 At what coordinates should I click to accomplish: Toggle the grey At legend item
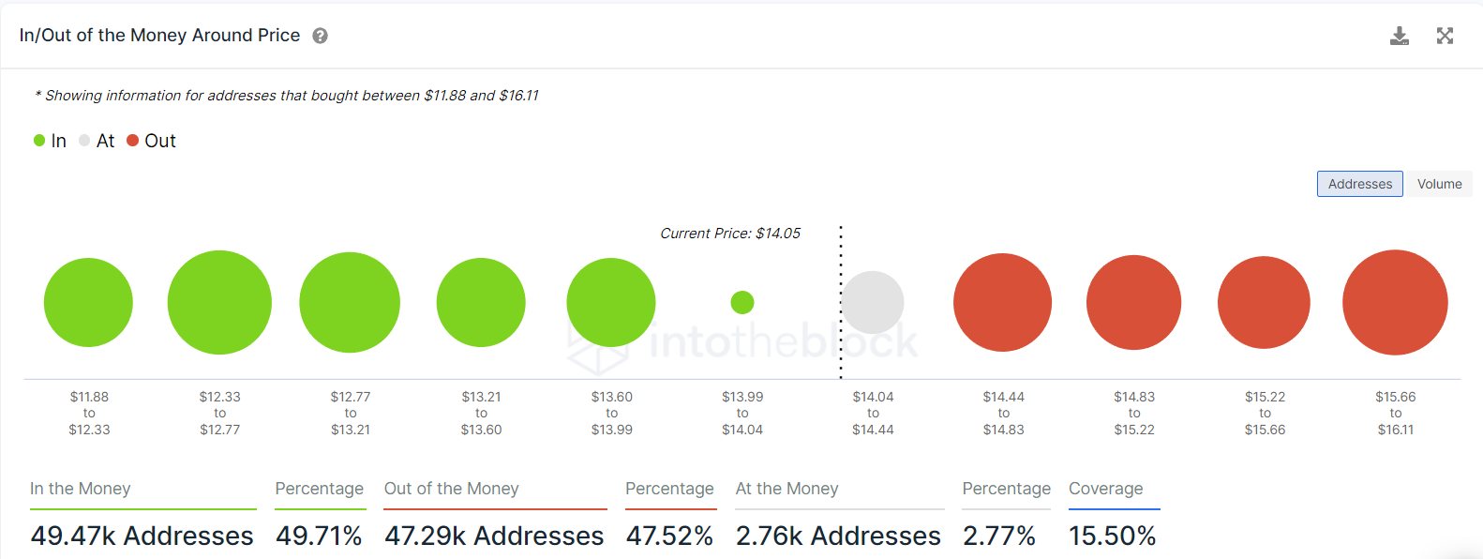[97, 141]
